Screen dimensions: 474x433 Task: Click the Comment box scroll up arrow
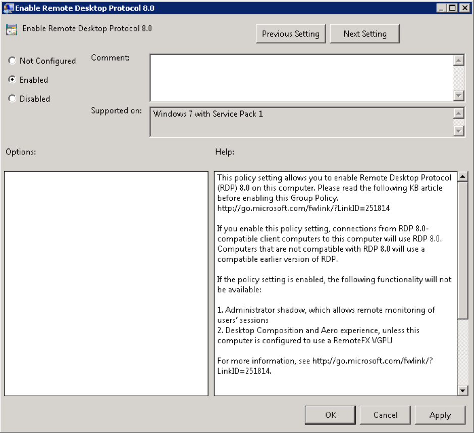tap(458, 61)
